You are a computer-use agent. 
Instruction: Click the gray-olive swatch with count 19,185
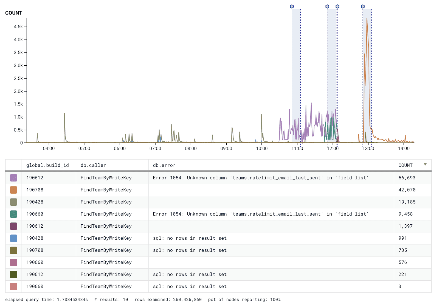pos(13,202)
